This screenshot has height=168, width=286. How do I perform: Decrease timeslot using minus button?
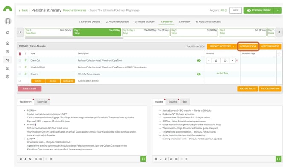click(x=209, y=60)
